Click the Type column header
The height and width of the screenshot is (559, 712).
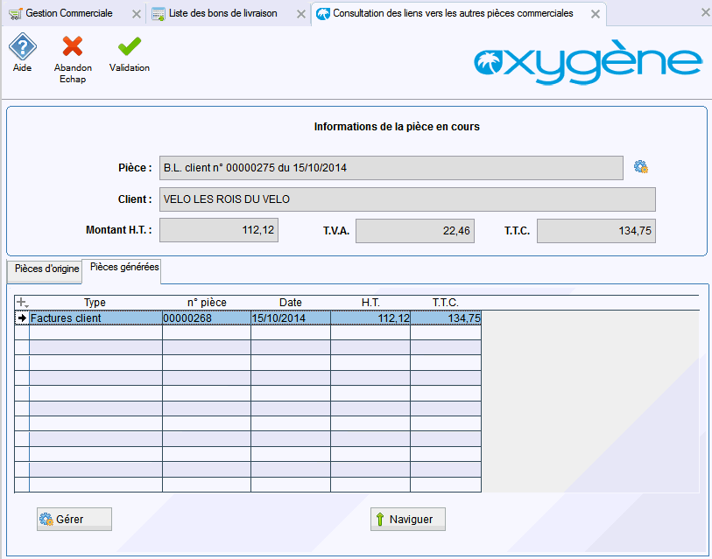(95, 303)
